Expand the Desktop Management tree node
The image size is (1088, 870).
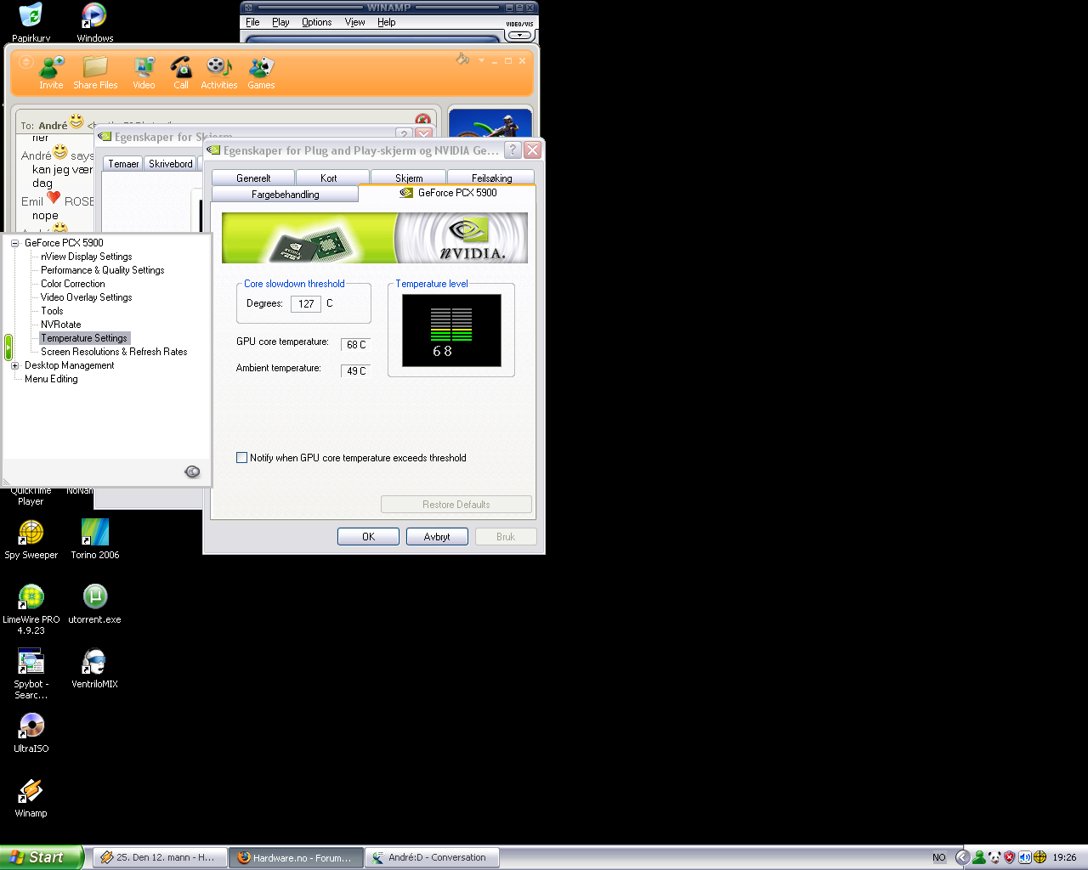click(14, 365)
